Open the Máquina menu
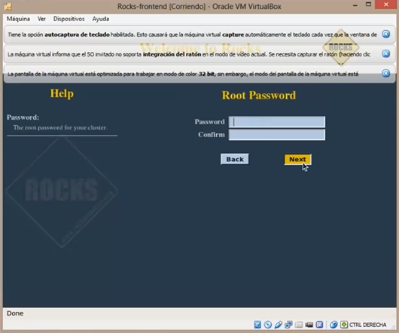The width and height of the screenshot is (399, 333). [18, 19]
